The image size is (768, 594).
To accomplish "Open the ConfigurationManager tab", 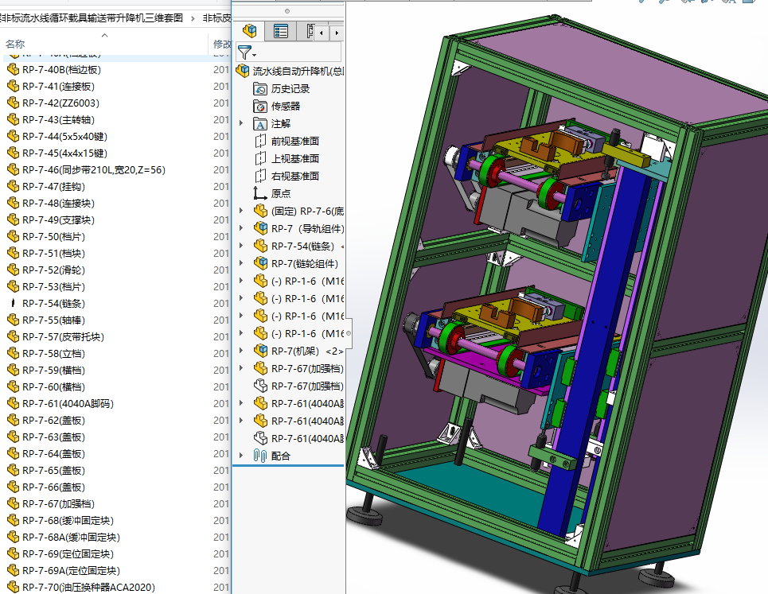I will pyautogui.click(x=309, y=32).
